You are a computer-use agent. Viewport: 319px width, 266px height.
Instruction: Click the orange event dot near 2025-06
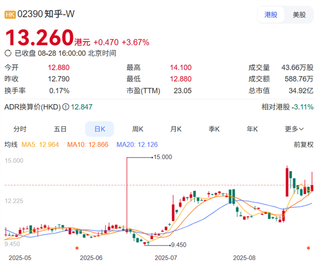click(77, 248)
